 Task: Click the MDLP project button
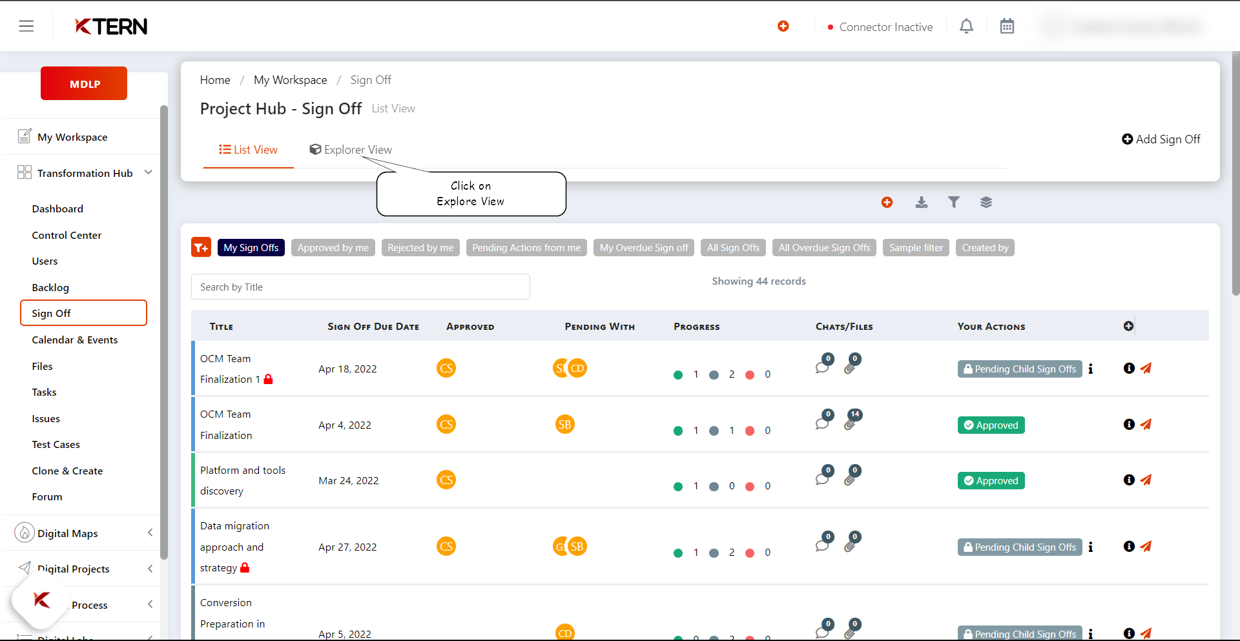(x=84, y=83)
